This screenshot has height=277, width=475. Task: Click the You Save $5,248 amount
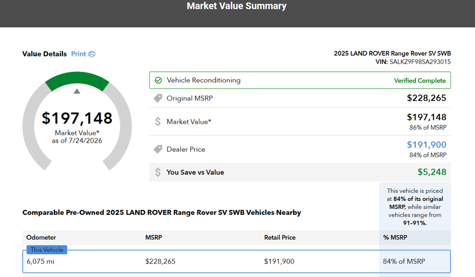click(x=432, y=172)
